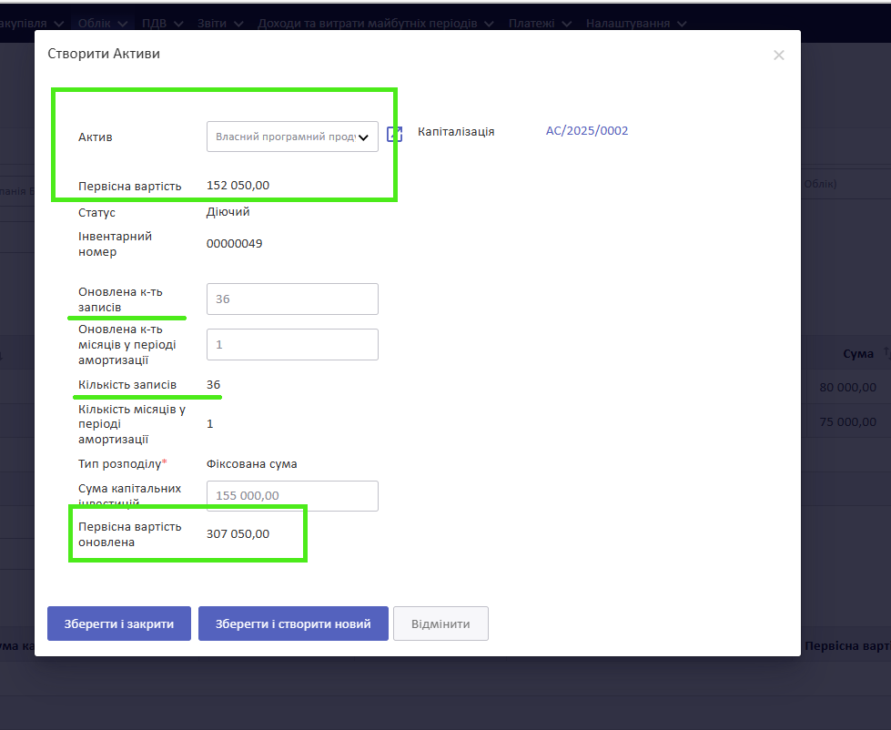Image resolution: width=891 pixels, height=730 pixels.
Task: Click the inventory number 00000049
Action: tap(234, 244)
